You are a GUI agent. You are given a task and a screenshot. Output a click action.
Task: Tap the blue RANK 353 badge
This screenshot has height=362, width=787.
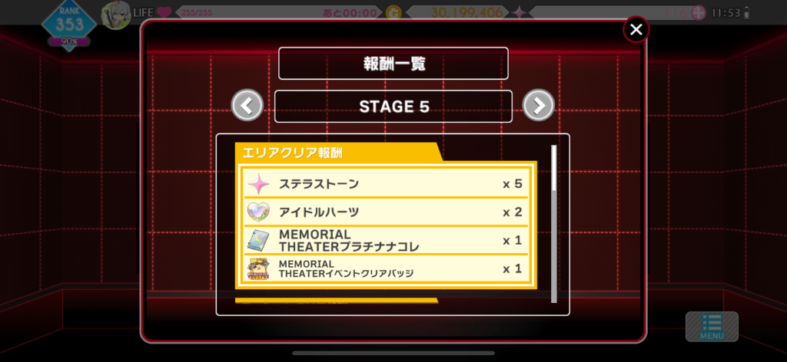[x=68, y=25]
